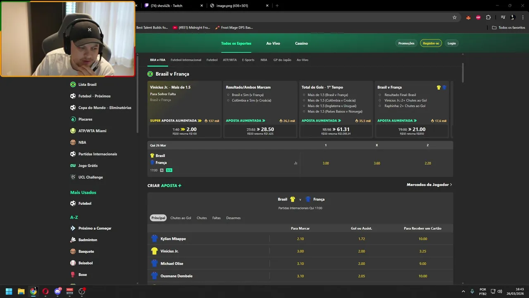The width and height of the screenshot is (529, 298).
Task: Open Discord from taskbar
Action: pos(57,291)
